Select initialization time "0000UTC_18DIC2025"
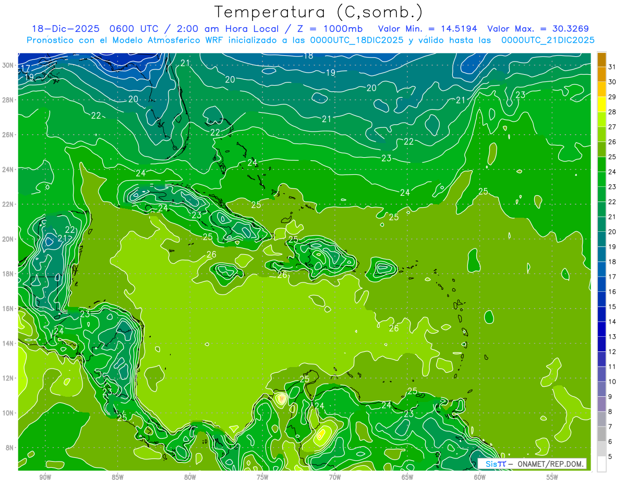The height and width of the screenshot is (484, 626). [x=356, y=40]
